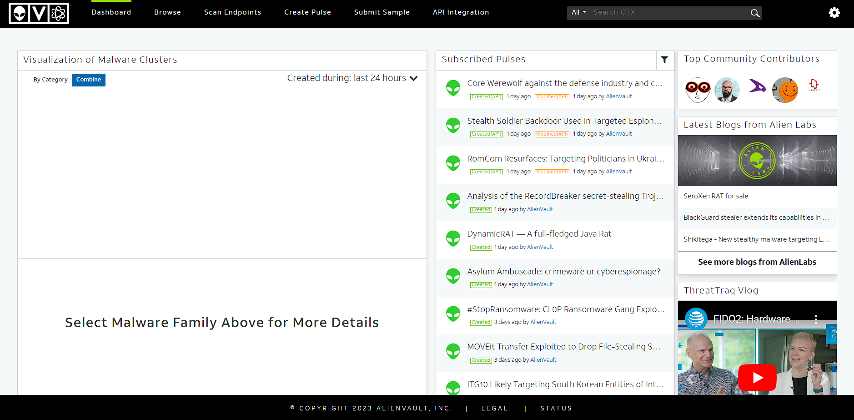Open the Browse menu

tap(167, 12)
